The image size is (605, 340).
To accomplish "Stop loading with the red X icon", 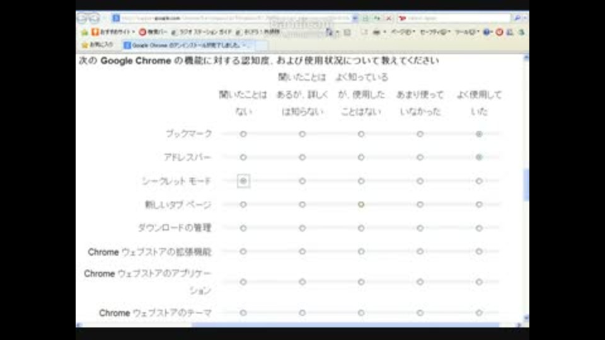I will click(389, 18).
